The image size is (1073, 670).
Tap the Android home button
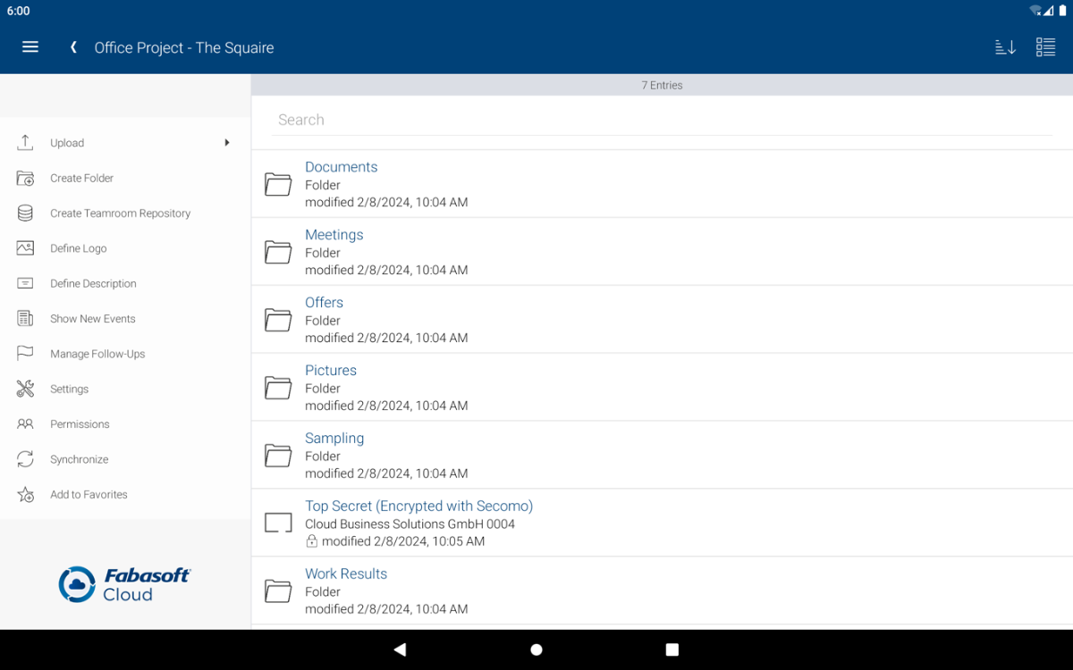pos(536,649)
